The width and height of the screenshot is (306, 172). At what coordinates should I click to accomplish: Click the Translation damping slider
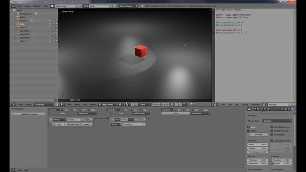click(x=281, y=160)
